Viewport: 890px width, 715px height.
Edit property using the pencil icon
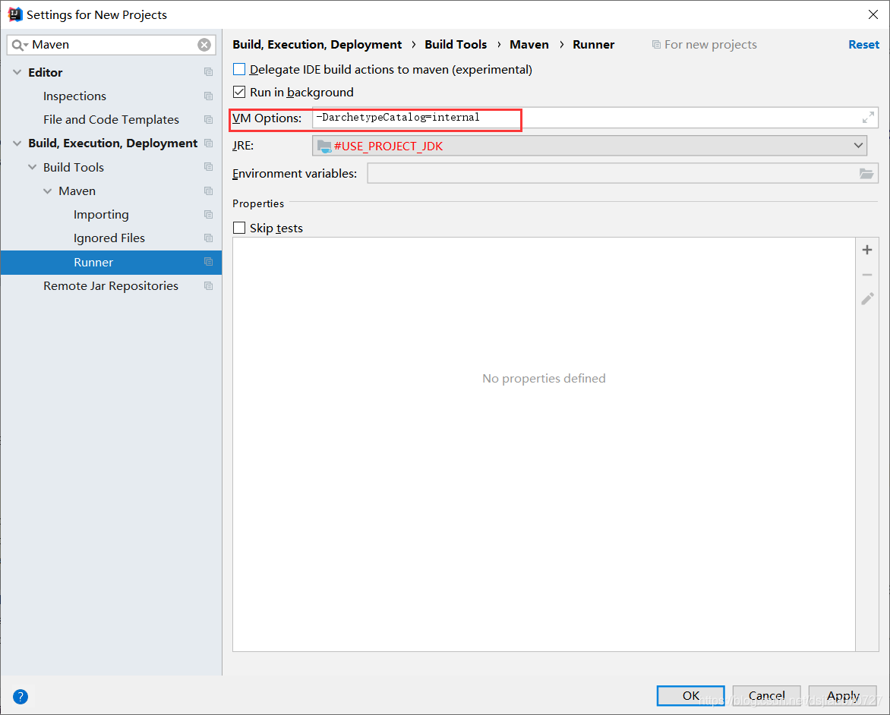pos(867,298)
